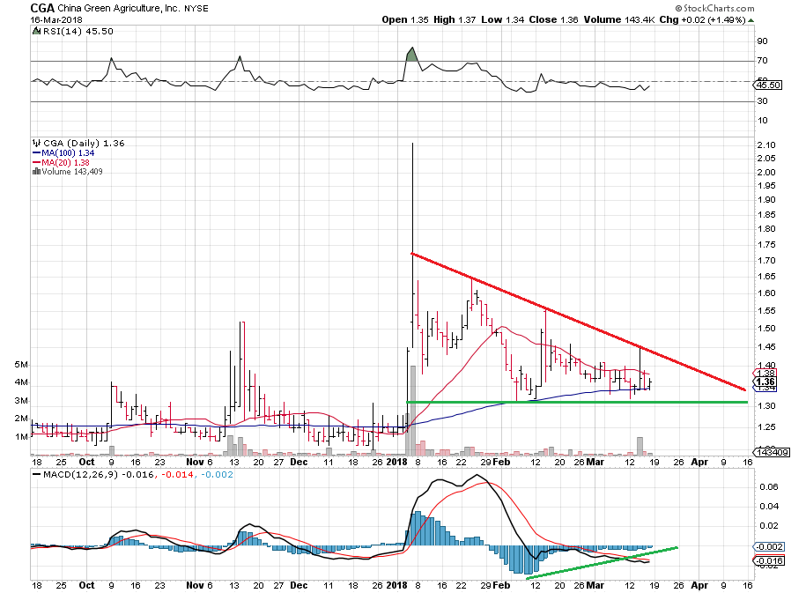Click the 5M volume scale label

(x=21, y=365)
